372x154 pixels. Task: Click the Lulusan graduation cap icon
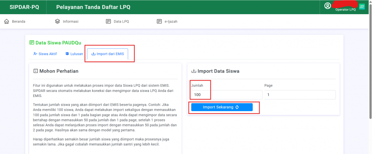click(x=67, y=54)
